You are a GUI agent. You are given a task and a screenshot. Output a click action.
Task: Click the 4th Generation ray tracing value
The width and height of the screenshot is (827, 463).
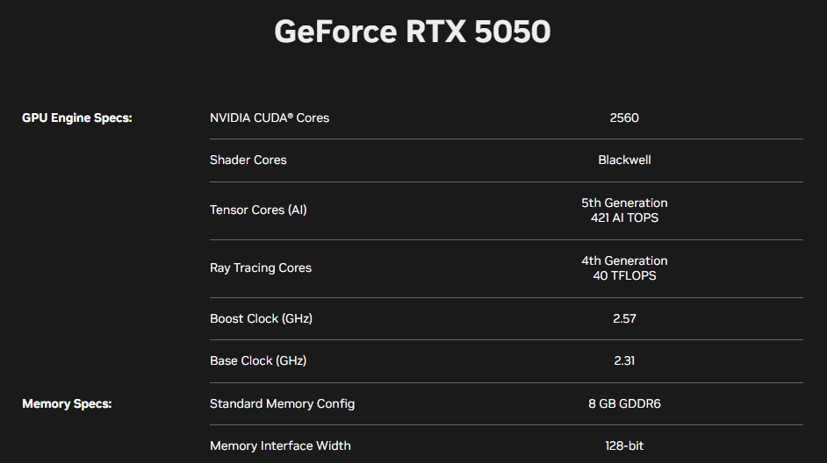pyautogui.click(x=624, y=260)
